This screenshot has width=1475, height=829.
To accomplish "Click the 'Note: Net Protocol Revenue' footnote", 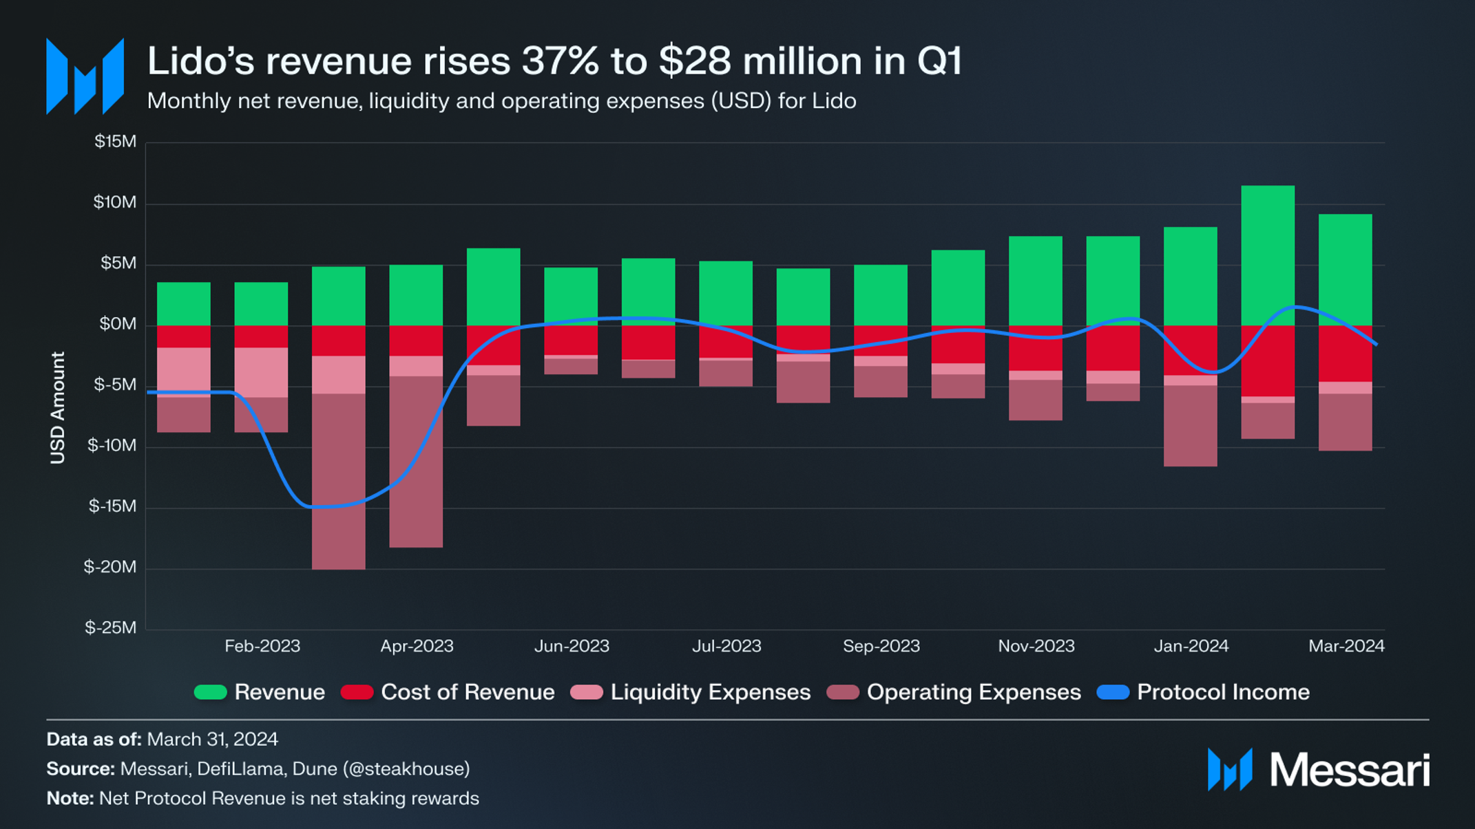I will pos(262,799).
